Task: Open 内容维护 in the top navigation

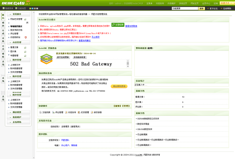Action: (171, 3)
